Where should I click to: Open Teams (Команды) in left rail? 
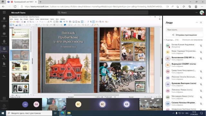click(x=4, y=34)
